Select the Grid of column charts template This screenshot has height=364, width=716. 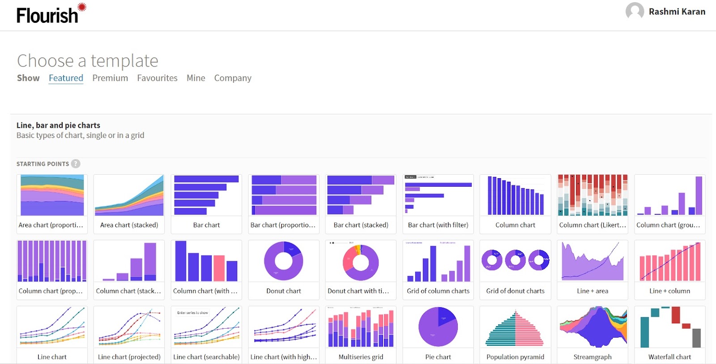438,270
